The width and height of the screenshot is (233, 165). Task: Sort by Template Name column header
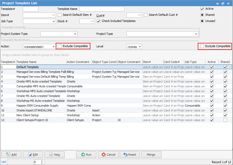[41, 62]
